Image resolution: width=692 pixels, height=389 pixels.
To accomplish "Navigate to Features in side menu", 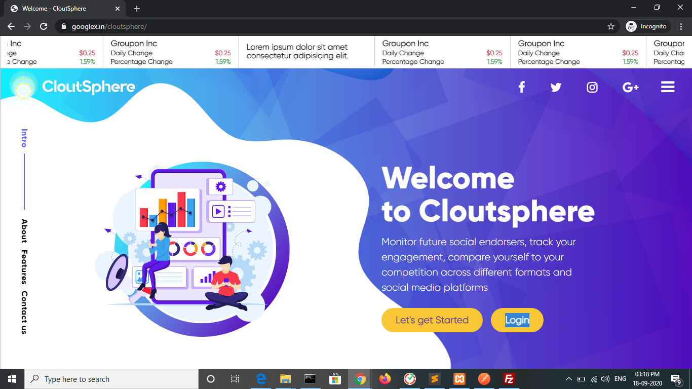I will coord(24,266).
